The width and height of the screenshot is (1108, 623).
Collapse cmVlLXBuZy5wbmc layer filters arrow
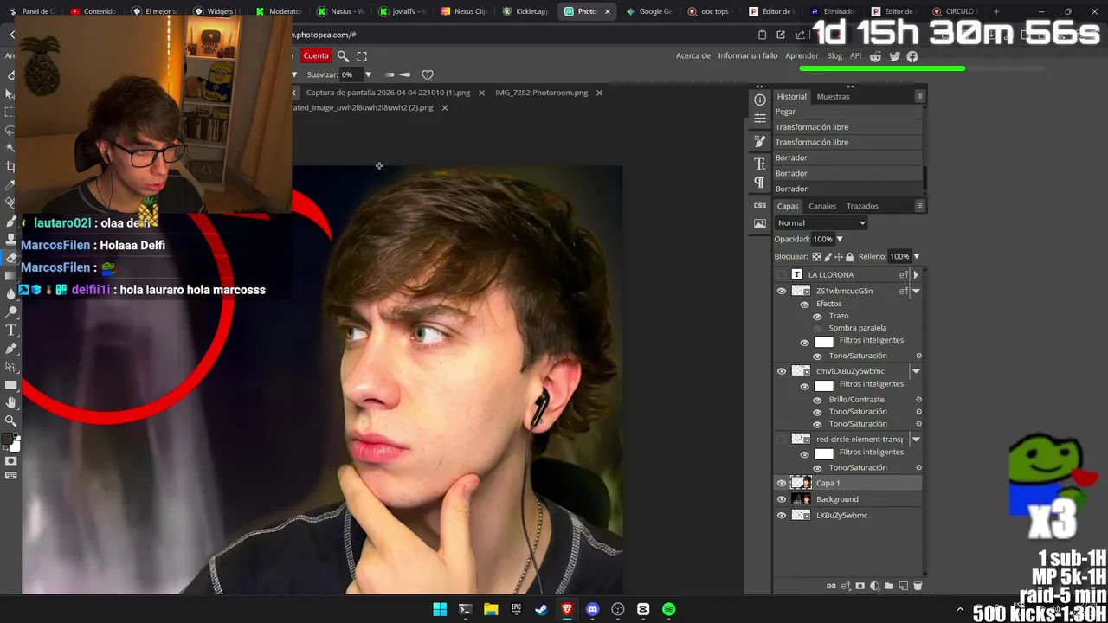coord(916,371)
